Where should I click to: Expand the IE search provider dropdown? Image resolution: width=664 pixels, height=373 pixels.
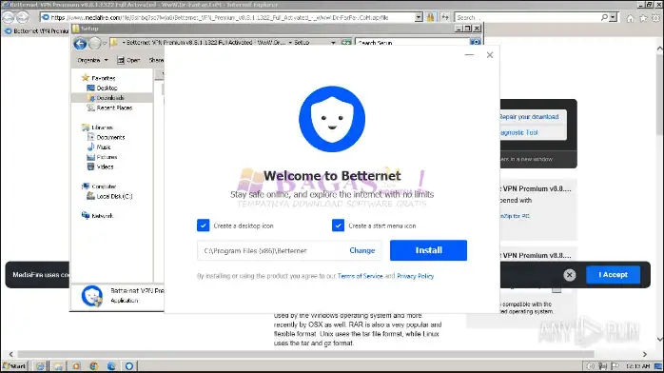(x=614, y=17)
